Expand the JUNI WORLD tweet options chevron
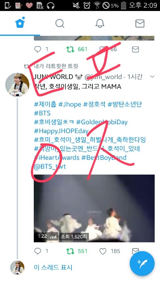 coord(152,77)
